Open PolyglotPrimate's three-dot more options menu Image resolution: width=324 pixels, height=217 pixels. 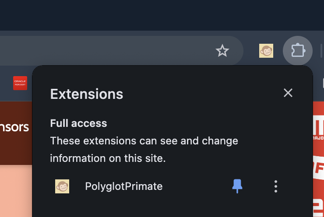(x=275, y=186)
